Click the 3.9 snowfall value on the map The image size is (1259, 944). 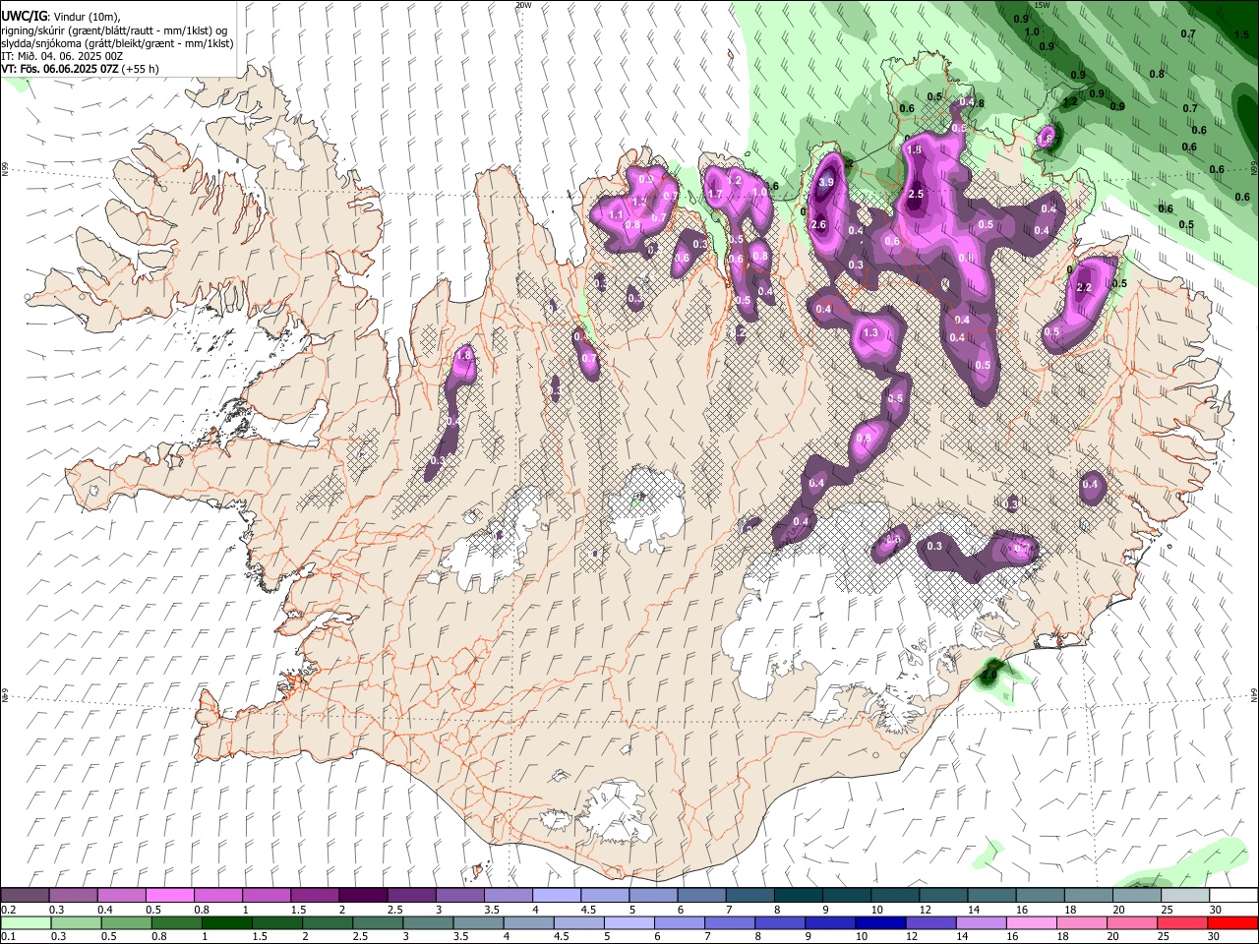point(826,182)
